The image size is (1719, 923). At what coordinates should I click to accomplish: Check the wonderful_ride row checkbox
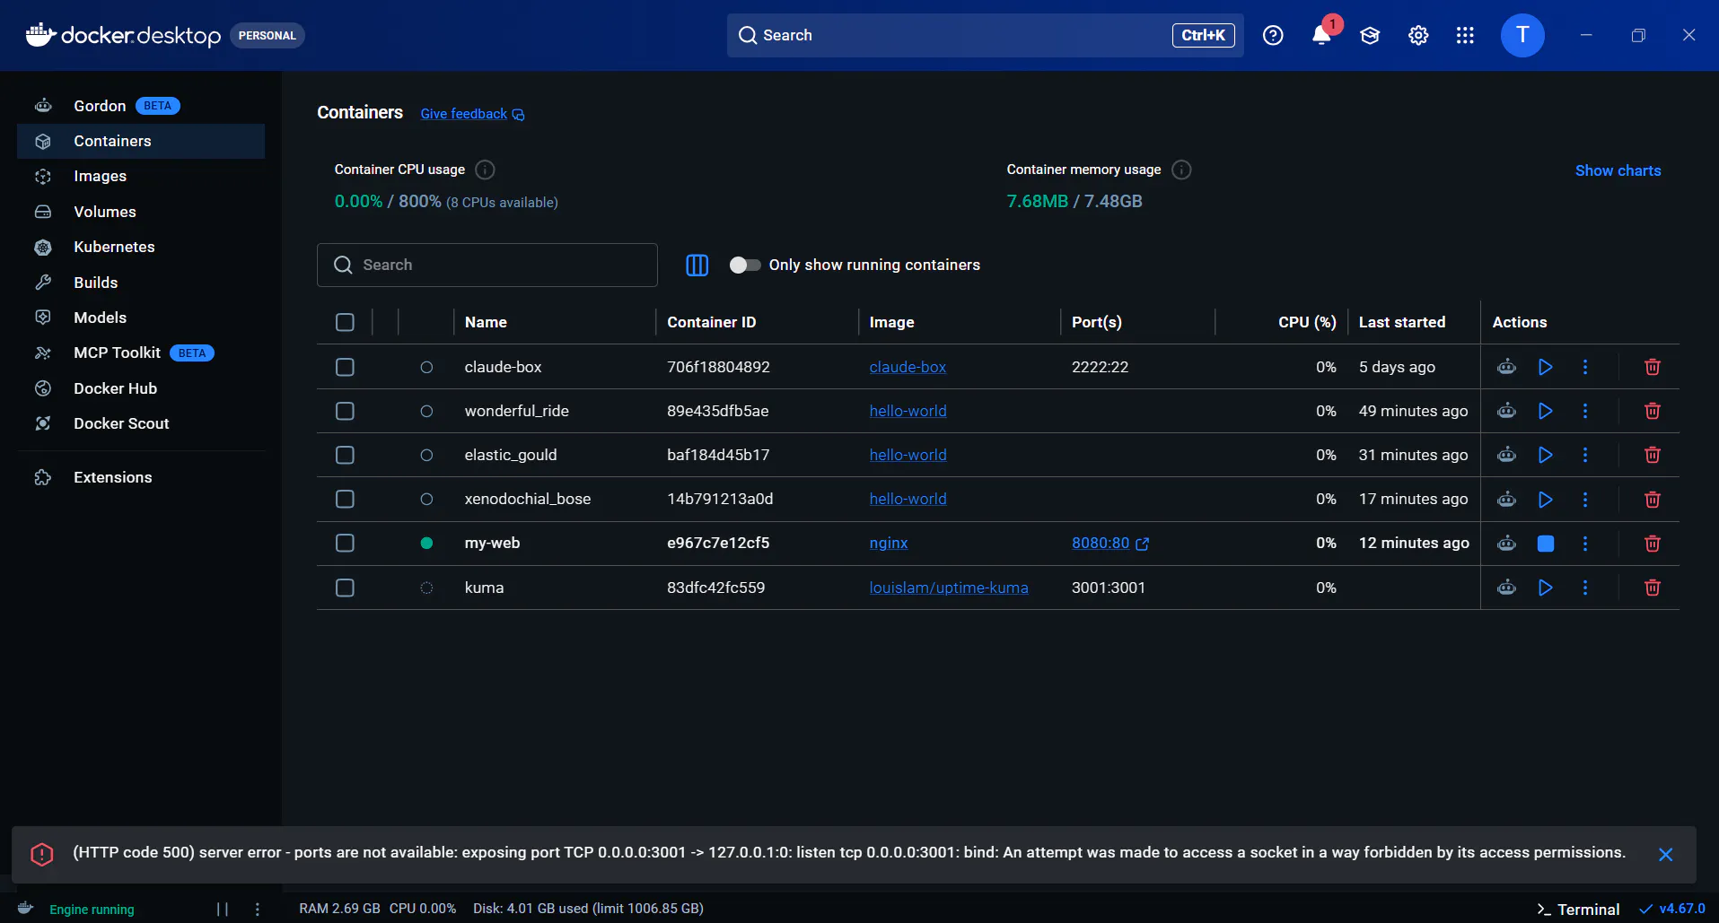click(345, 411)
